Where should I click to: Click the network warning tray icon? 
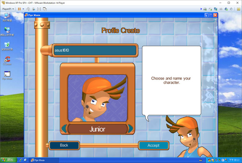click(213, 160)
